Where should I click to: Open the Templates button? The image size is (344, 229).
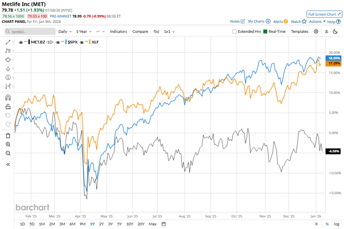(299, 32)
